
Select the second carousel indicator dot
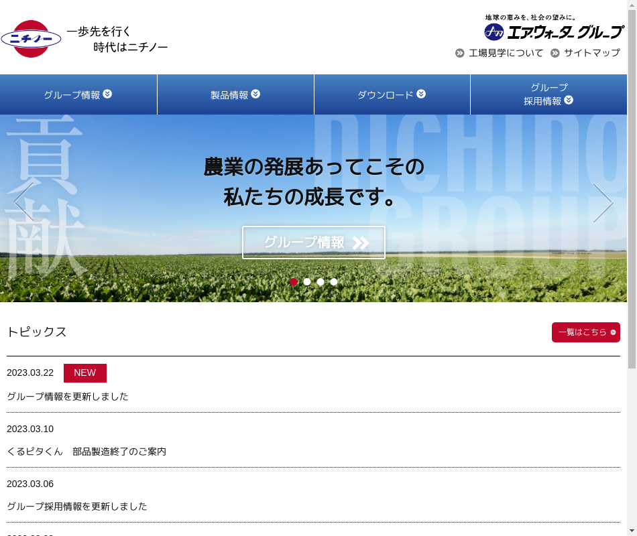[307, 282]
